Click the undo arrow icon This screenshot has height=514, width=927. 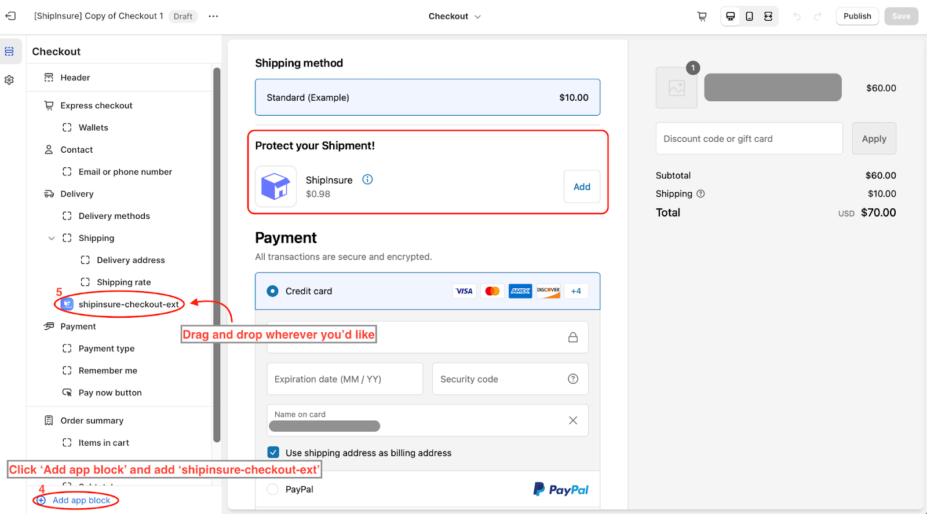click(x=797, y=16)
